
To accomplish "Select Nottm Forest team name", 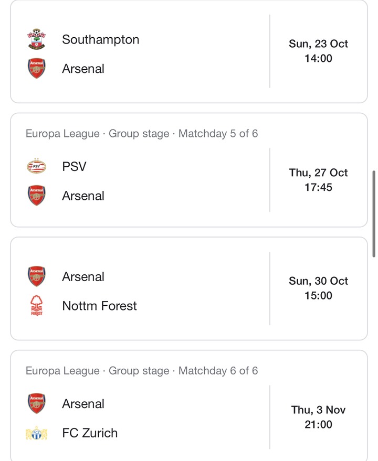I will coord(100,306).
